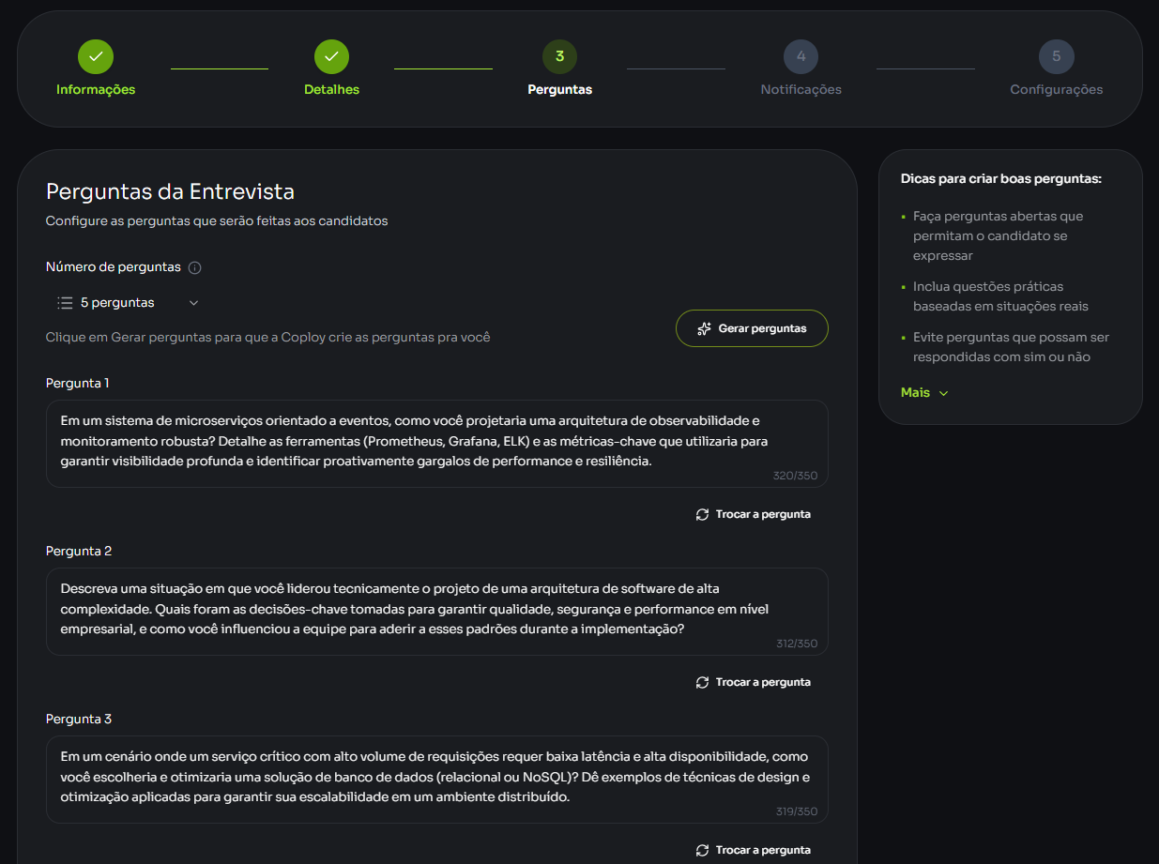Viewport: 1159px width, 864px height.
Task: Expand the Mais section in tips panel
Action: click(923, 392)
